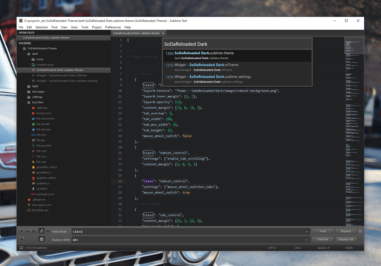This screenshot has height=266, width=381.
Task: Click the file.pp puppet icon
Action: click(x=33, y=140)
